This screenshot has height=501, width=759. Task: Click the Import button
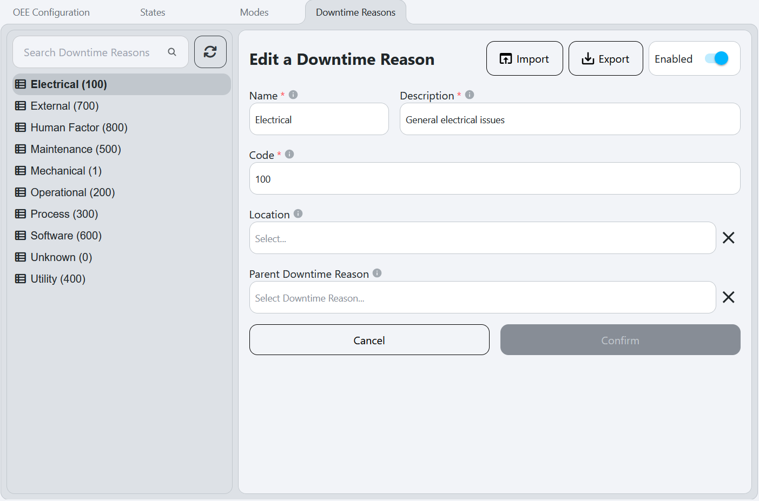click(524, 58)
